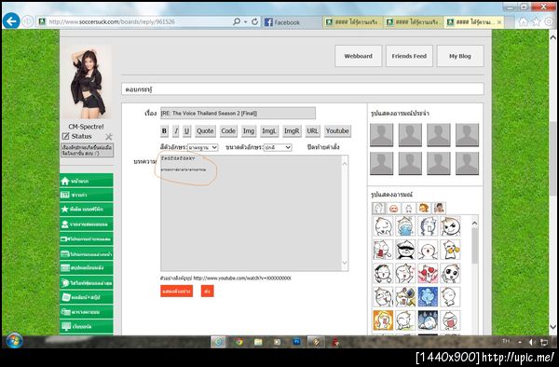Screen dimensions: 559x367
Task: Click the message box scroll-down arrow
Action: [x=345, y=263]
